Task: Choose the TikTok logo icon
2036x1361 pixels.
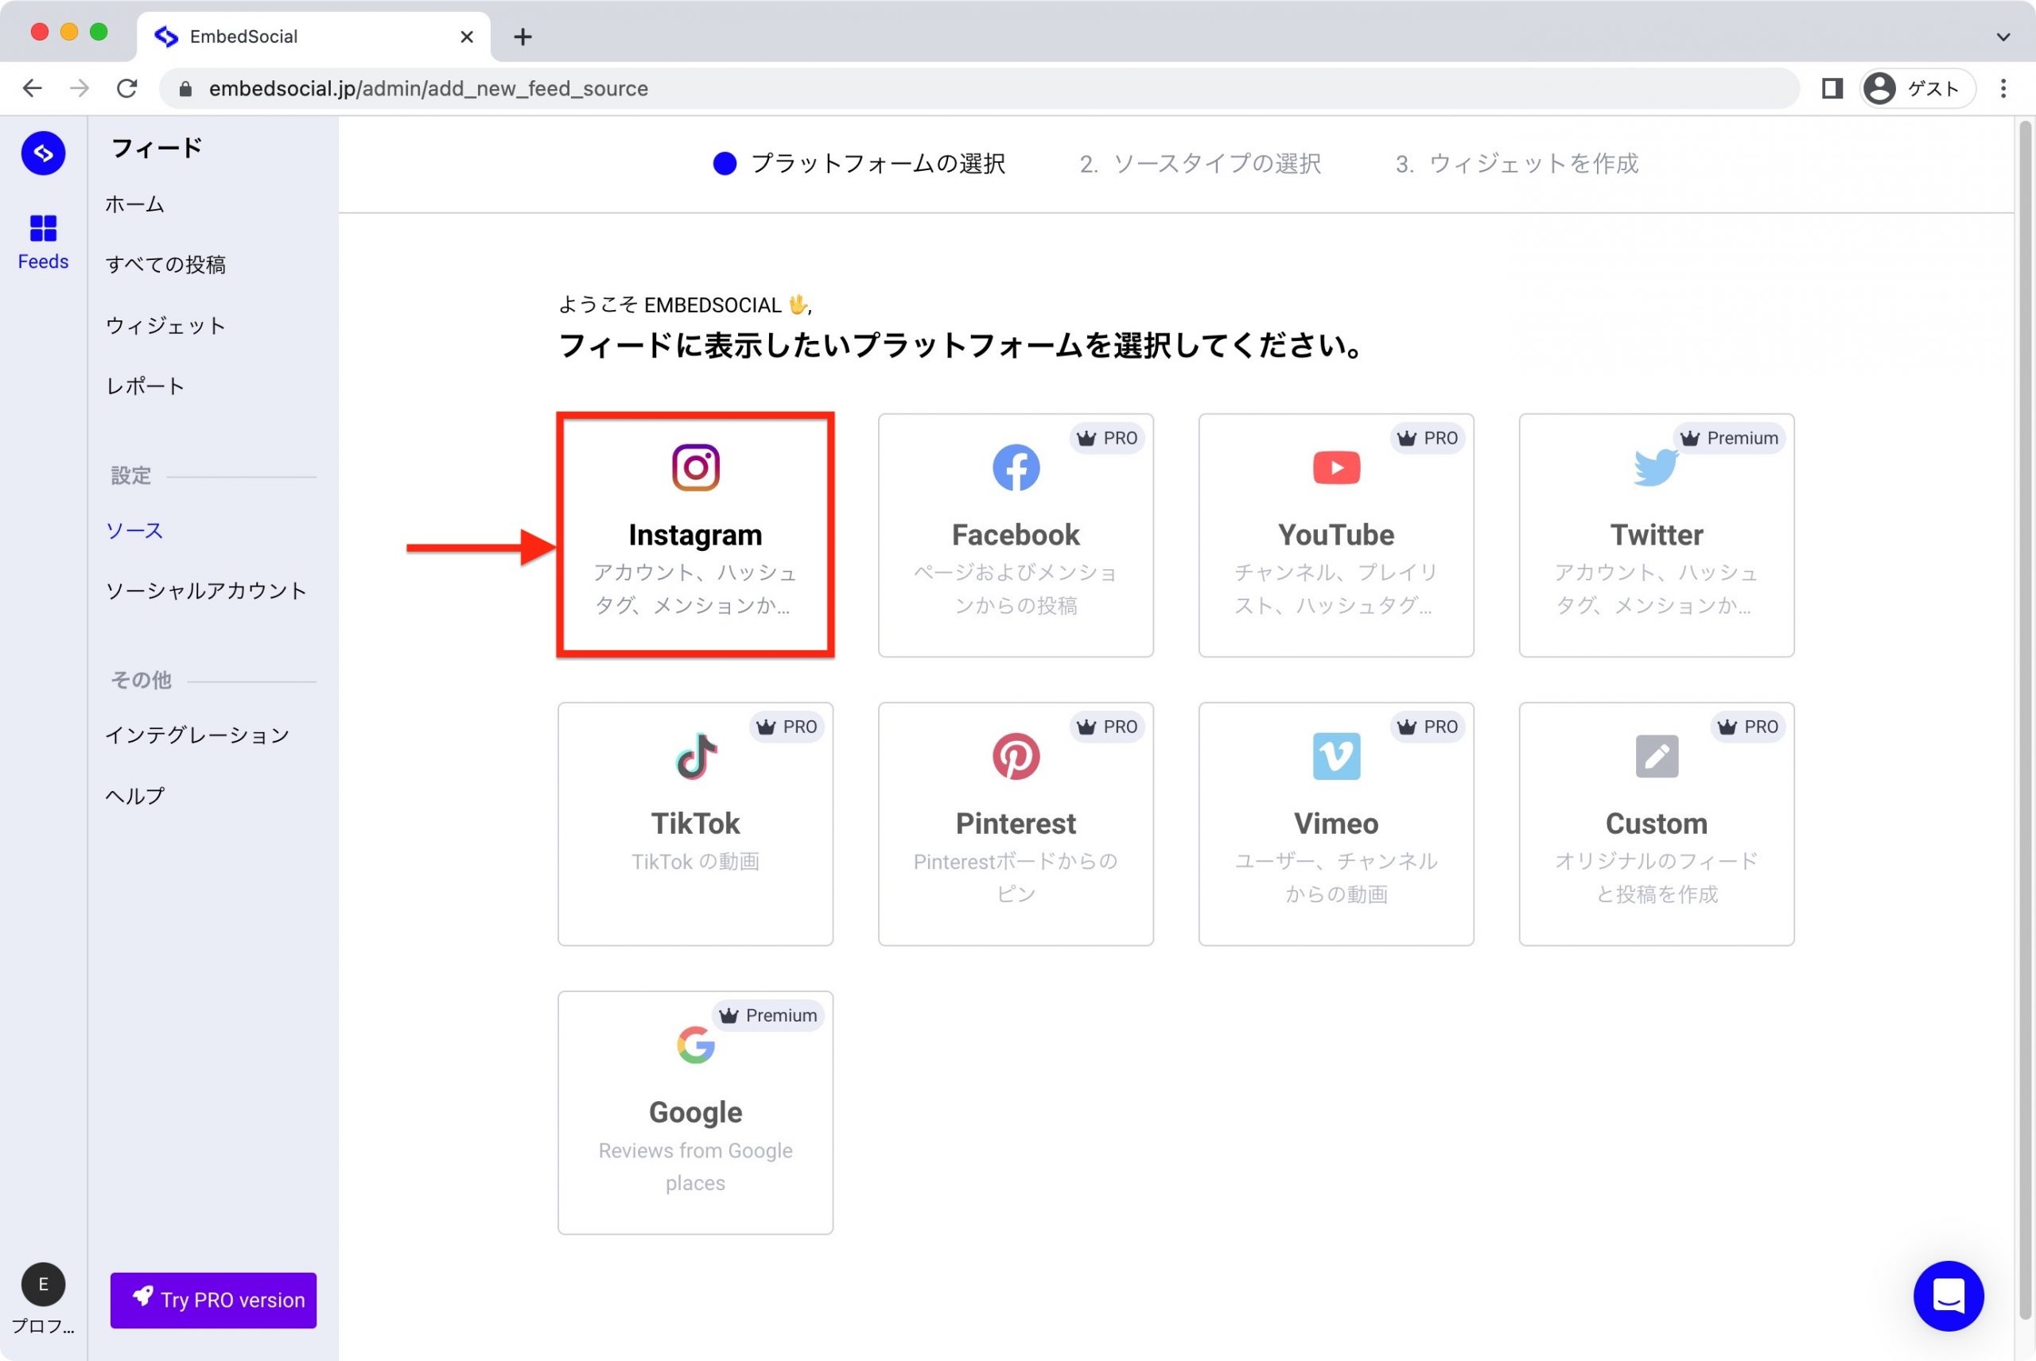Action: (x=695, y=756)
